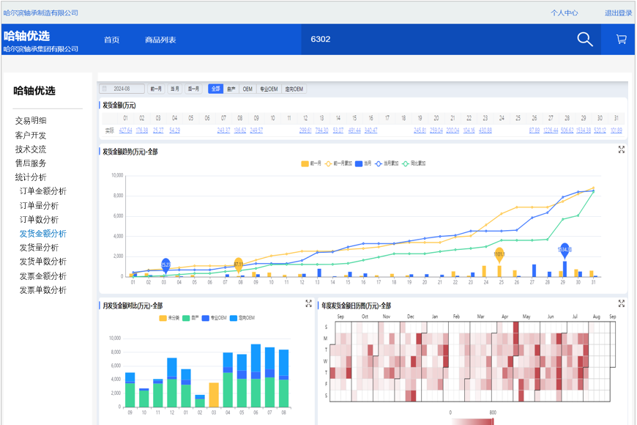Screen dimensions: 637x425
Task: Collapse the 统计分析 sidebar section
Action: click(x=31, y=177)
